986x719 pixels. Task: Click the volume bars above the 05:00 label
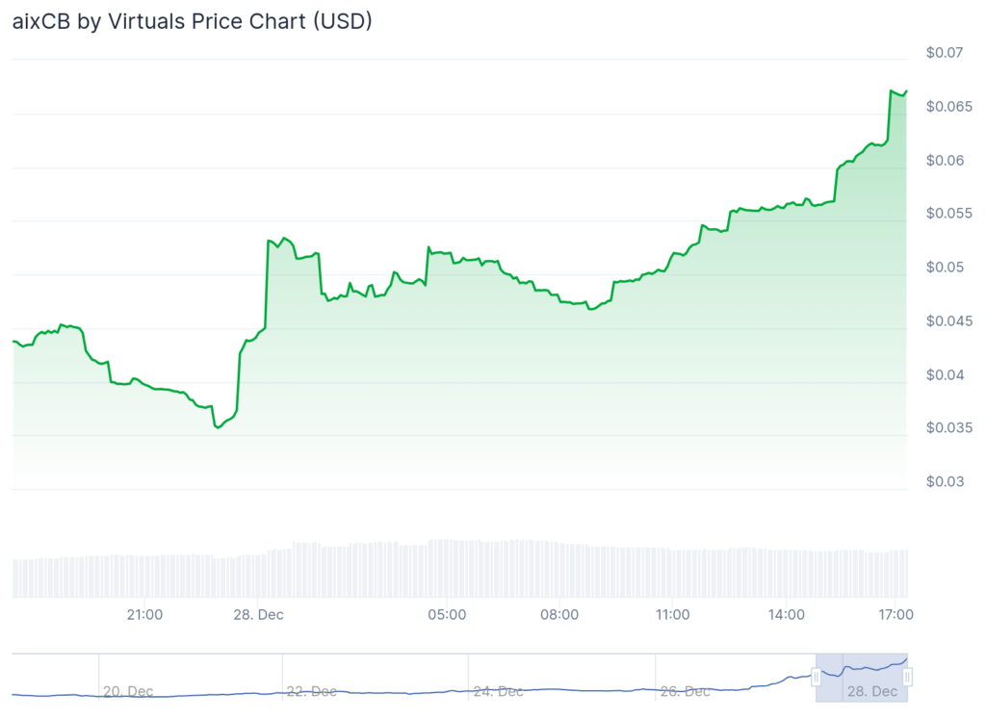point(448,568)
